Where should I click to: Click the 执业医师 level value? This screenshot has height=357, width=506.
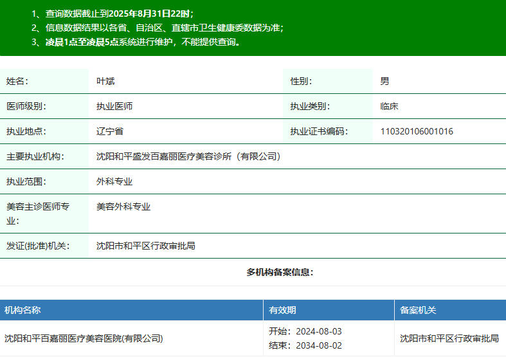(114, 106)
